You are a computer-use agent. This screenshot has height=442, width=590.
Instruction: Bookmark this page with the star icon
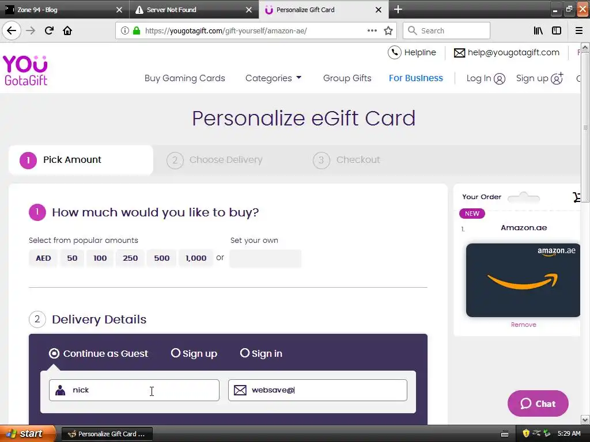[388, 31]
